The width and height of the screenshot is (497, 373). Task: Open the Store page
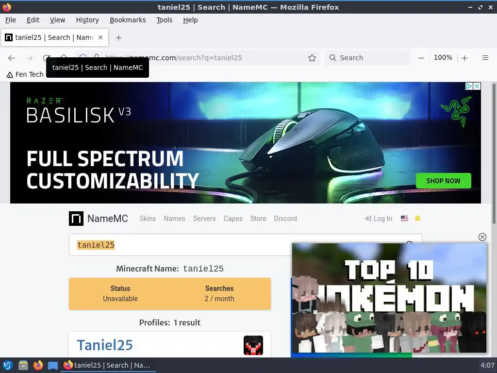click(x=258, y=219)
